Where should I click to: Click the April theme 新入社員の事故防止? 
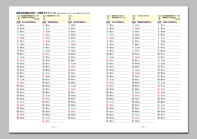point(29,22)
